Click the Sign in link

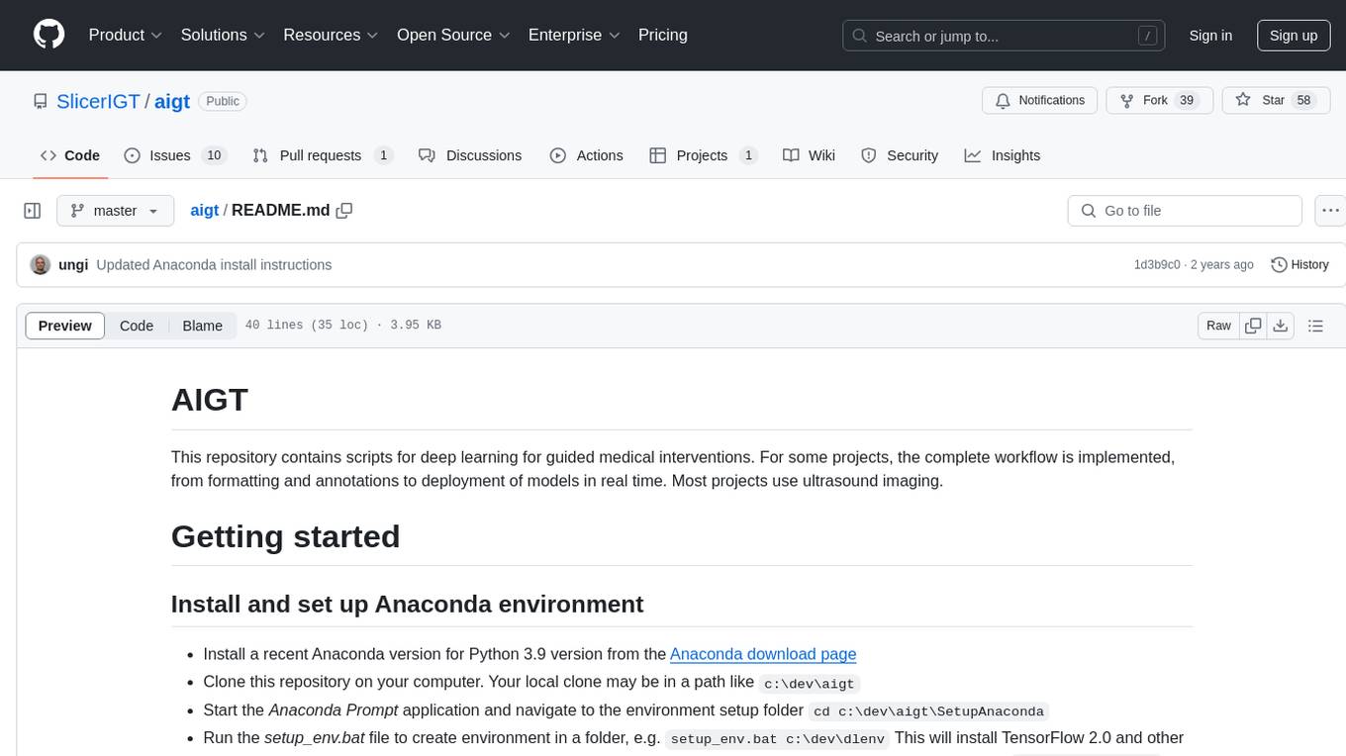click(x=1210, y=36)
